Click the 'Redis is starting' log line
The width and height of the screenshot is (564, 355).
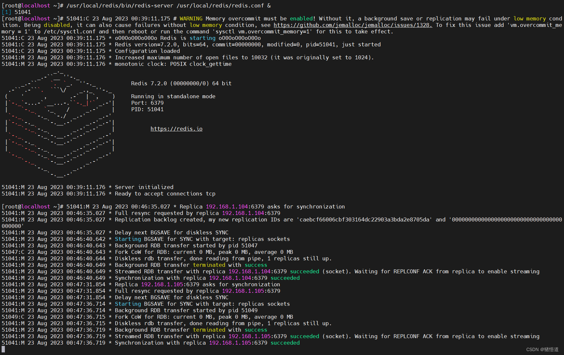pos(131,38)
